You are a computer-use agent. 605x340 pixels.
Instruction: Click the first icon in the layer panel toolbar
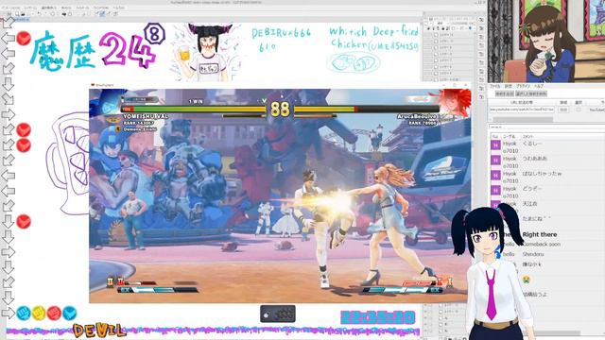pos(428,28)
